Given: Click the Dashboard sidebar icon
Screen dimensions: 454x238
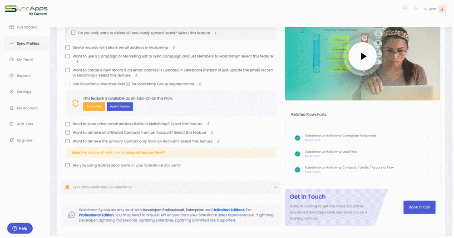Looking at the screenshot, I should [x=11, y=27].
